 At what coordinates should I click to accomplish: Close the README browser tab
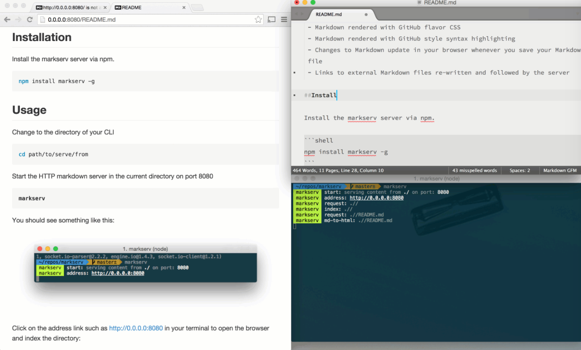tap(184, 8)
